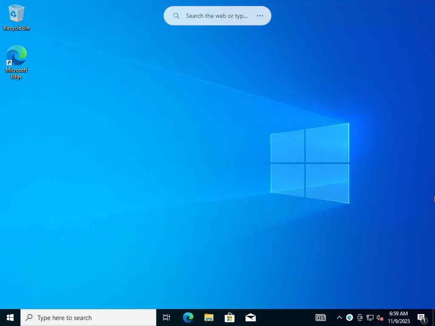Select the Recycle Bin desktop icon
This screenshot has height=326, width=435.
pos(17,17)
